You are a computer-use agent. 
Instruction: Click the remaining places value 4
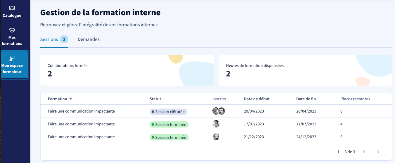tap(341, 124)
